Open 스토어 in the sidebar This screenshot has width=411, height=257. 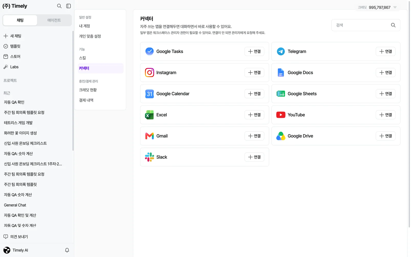click(36, 57)
